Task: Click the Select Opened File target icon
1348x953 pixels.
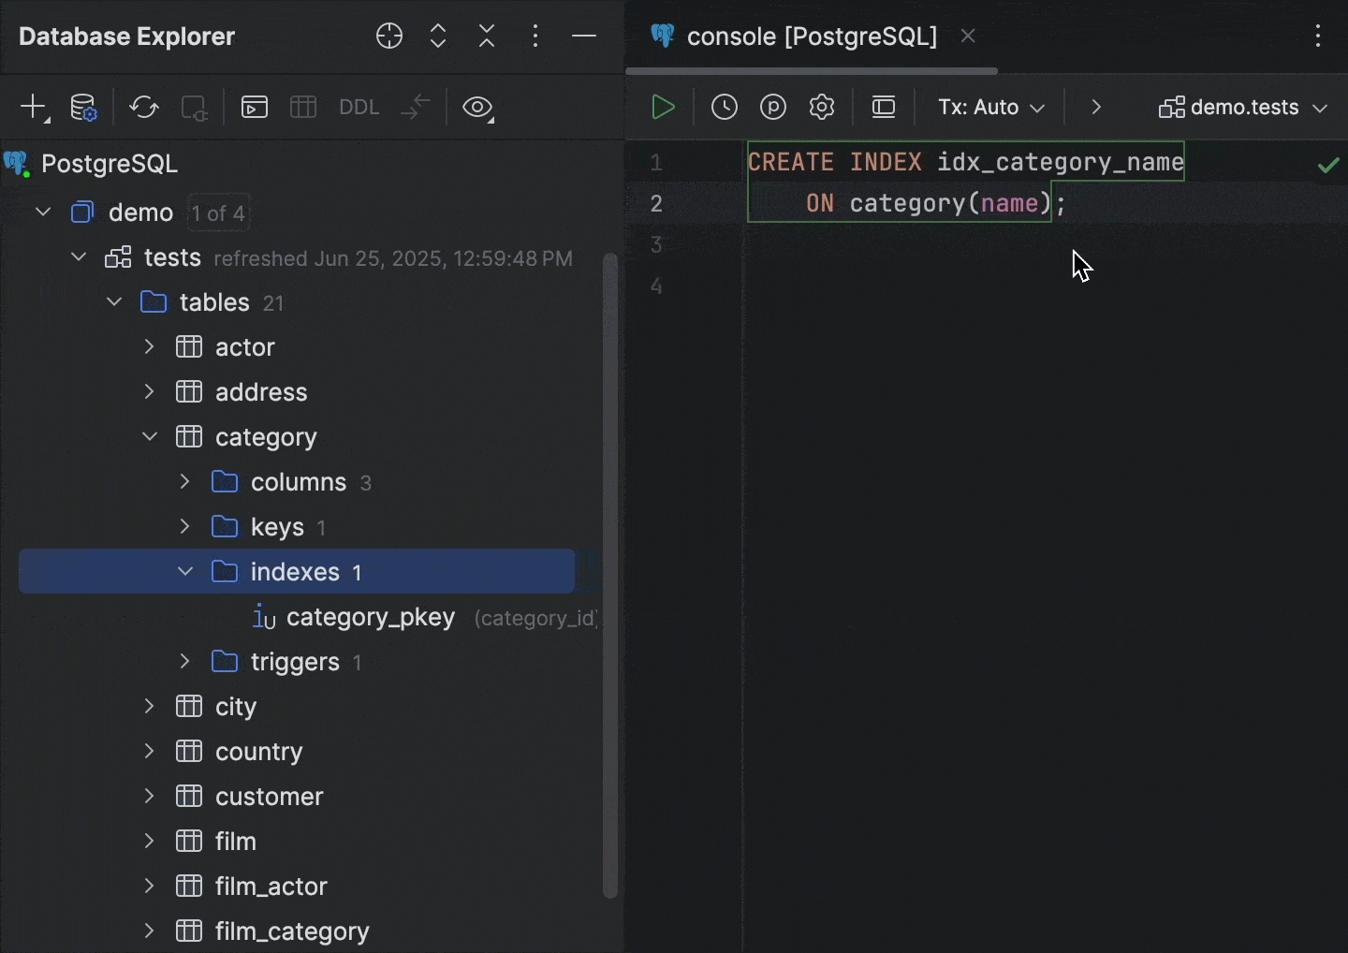Action: (389, 37)
